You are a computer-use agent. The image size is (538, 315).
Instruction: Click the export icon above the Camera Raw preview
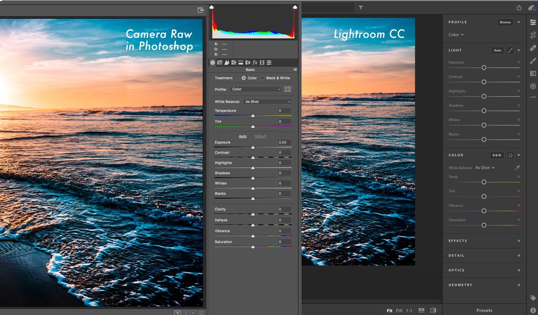click(x=201, y=10)
